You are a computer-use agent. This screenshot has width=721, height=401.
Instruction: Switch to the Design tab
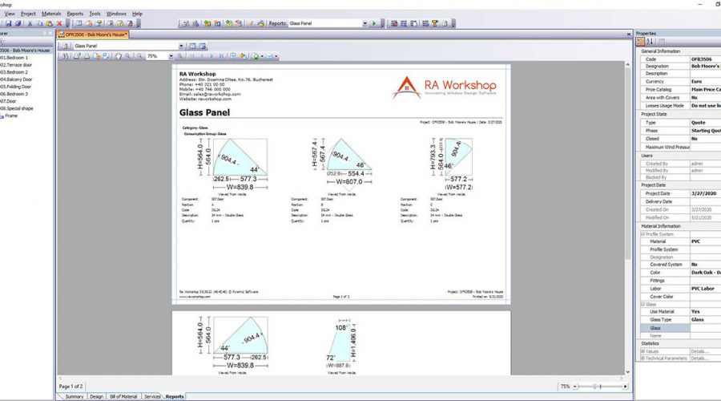coord(96,396)
